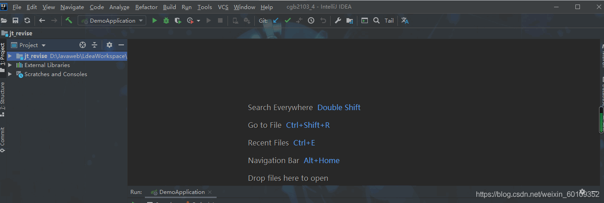Open Project panel gear options

tap(109, 45)
